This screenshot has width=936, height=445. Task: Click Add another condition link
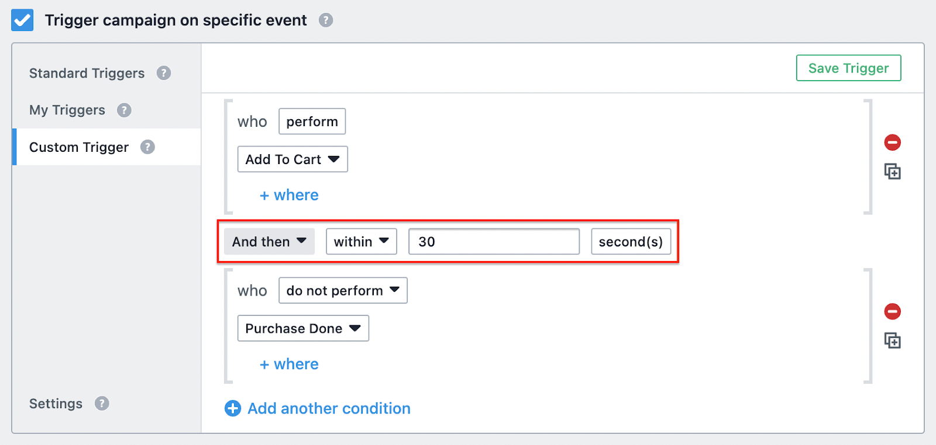click(x=318, y=409)
